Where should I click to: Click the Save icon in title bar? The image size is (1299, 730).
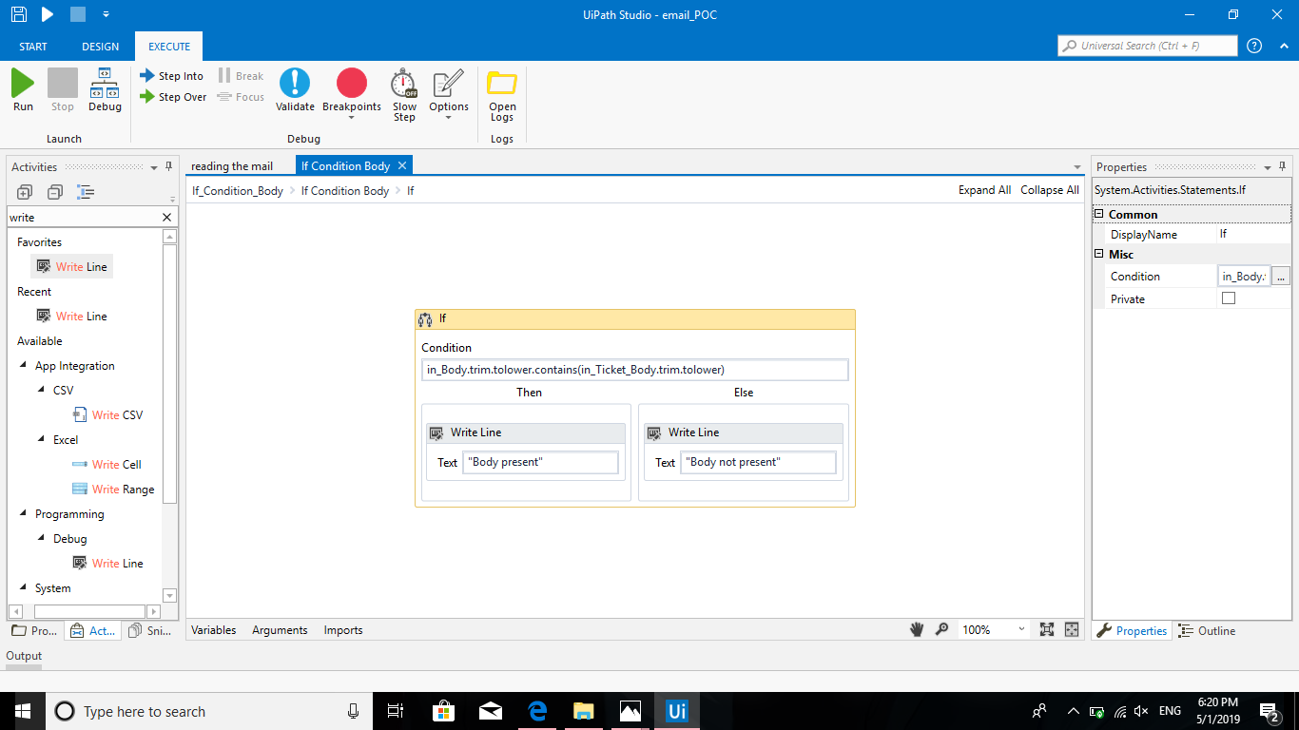[x=18, y=14]
